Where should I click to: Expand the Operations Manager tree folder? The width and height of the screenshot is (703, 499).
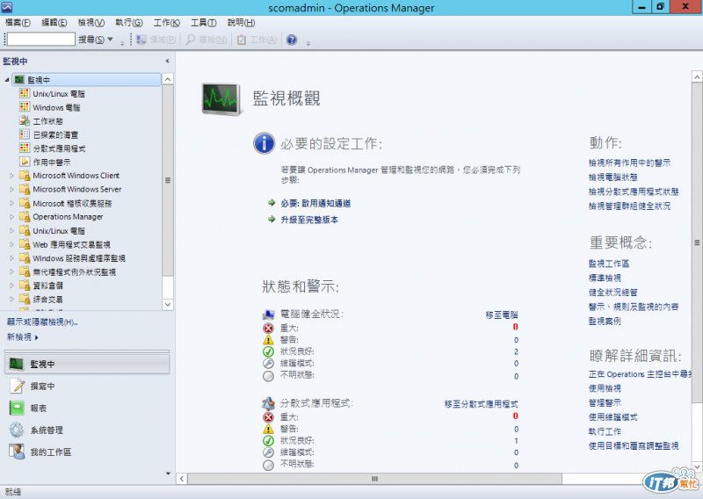pyautogui.click(x=12, y=216)
